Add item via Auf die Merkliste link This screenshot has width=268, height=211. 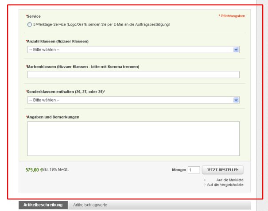230,180
